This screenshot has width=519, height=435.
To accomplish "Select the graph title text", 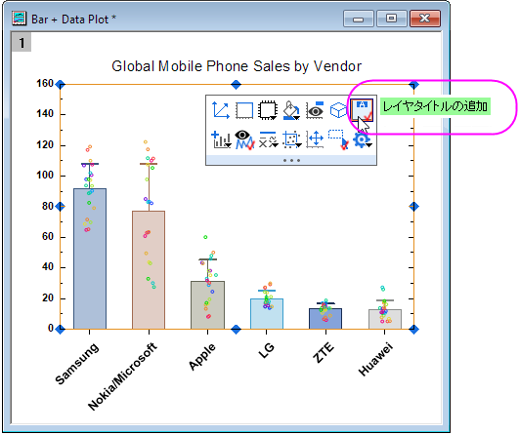I will [x=237, y=66].
